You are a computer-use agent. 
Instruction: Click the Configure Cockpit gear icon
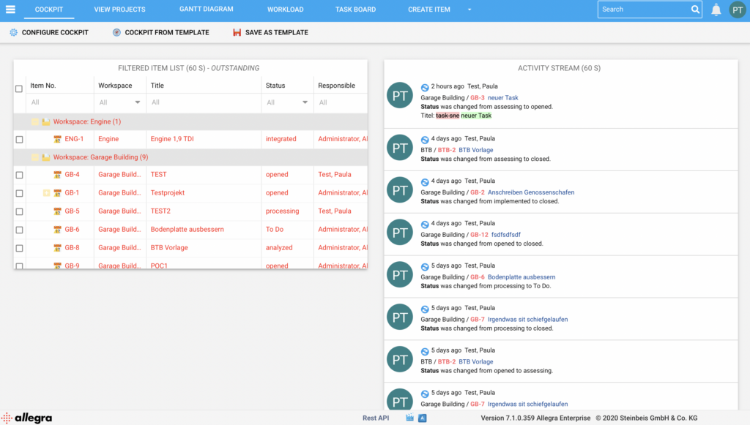pos(14,33)
